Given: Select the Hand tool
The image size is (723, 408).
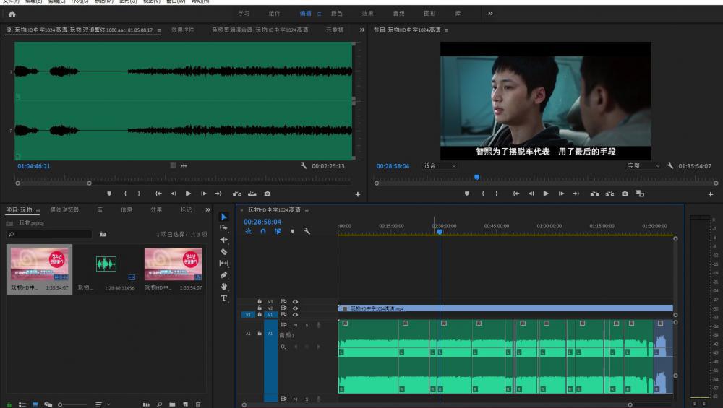Looking at the screenshot, I should tap(223, 287).
